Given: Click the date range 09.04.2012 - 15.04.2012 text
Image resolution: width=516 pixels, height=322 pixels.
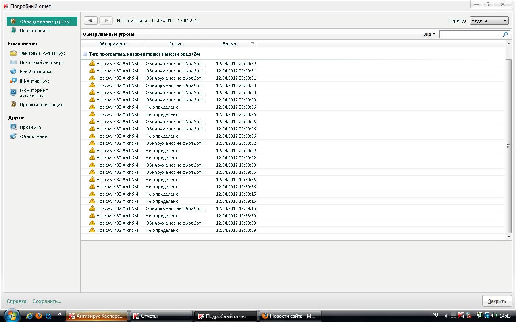Looking at the screenshot, I should point(176,21).
